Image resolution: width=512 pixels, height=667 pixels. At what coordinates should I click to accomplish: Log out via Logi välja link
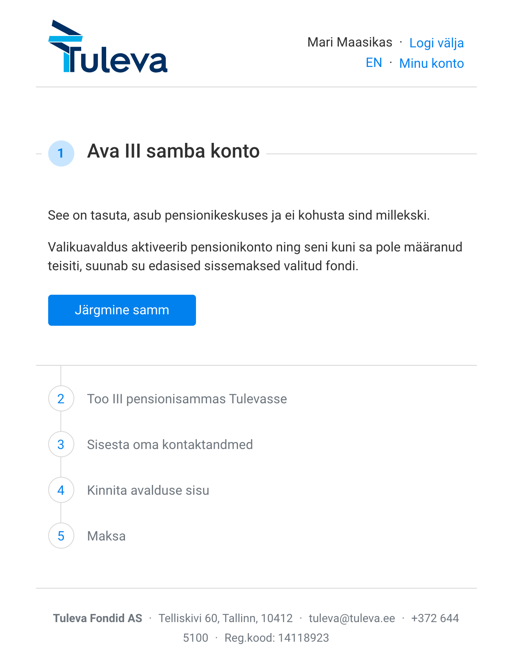point(436,43)
